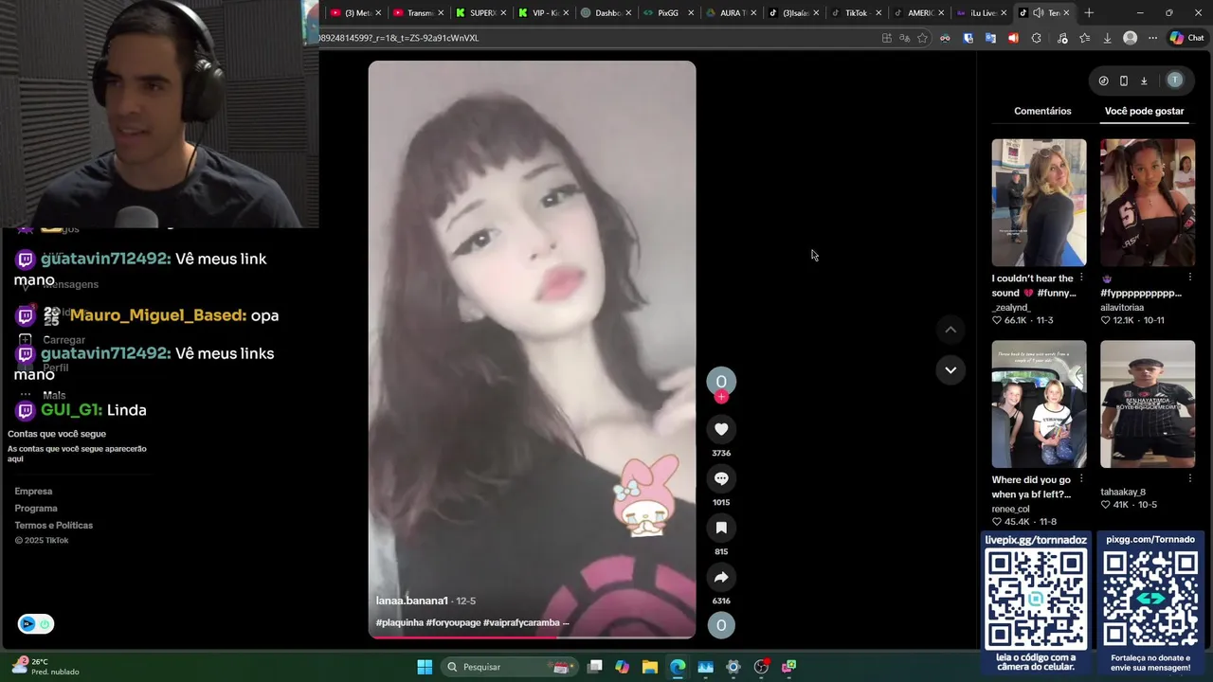Open File Explorer from the taskbar

tap(649, 667)
